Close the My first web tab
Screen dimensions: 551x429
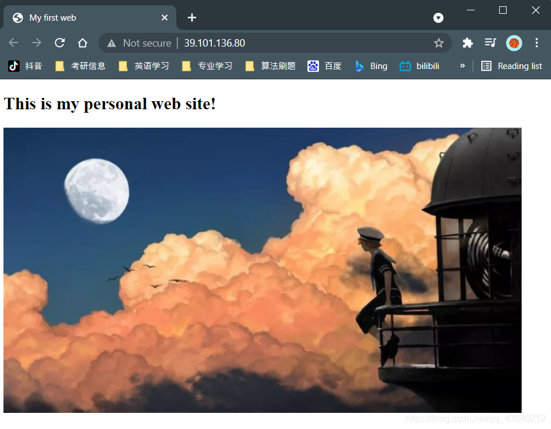coord(165,18)
